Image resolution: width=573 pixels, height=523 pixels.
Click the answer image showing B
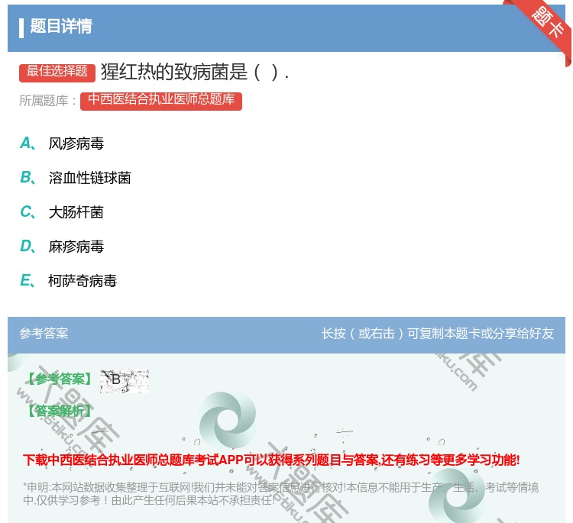tap(125, 380)
